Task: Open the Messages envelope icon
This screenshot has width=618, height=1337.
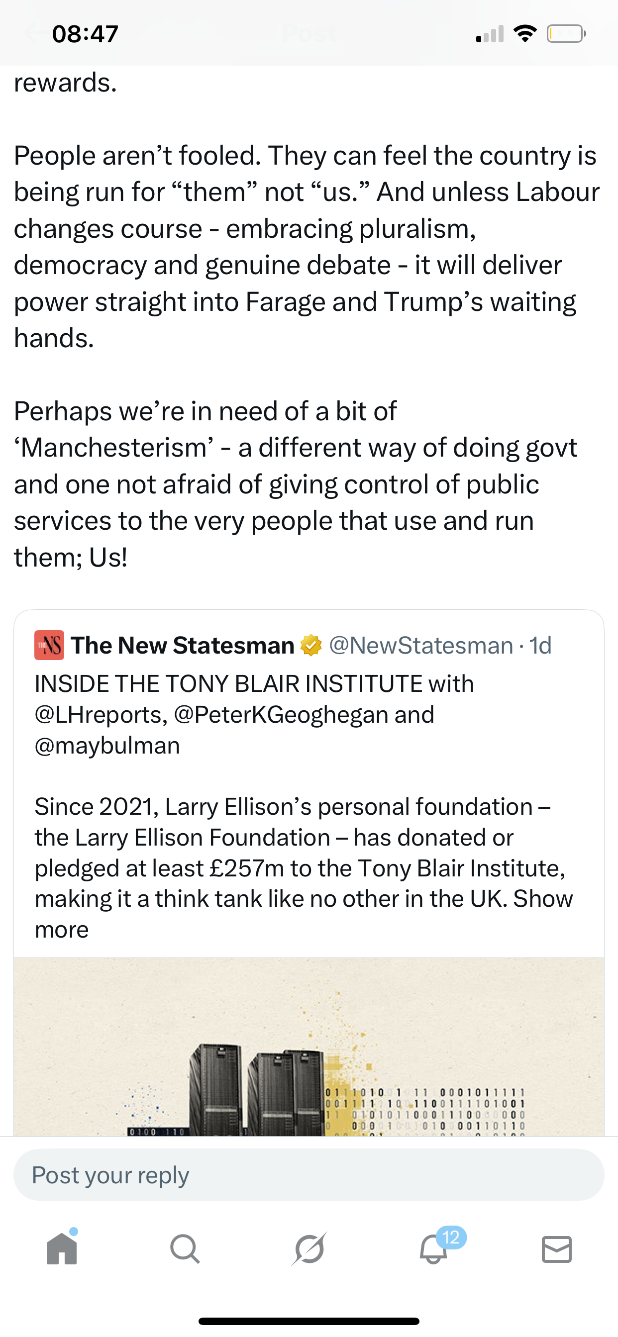Action: pos(557,1249)
